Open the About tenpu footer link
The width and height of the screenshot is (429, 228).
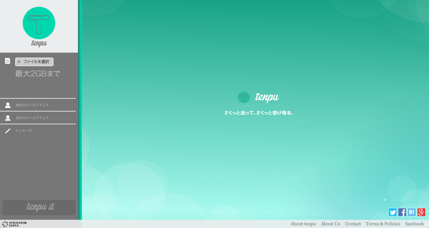click(x=303, y=224)
